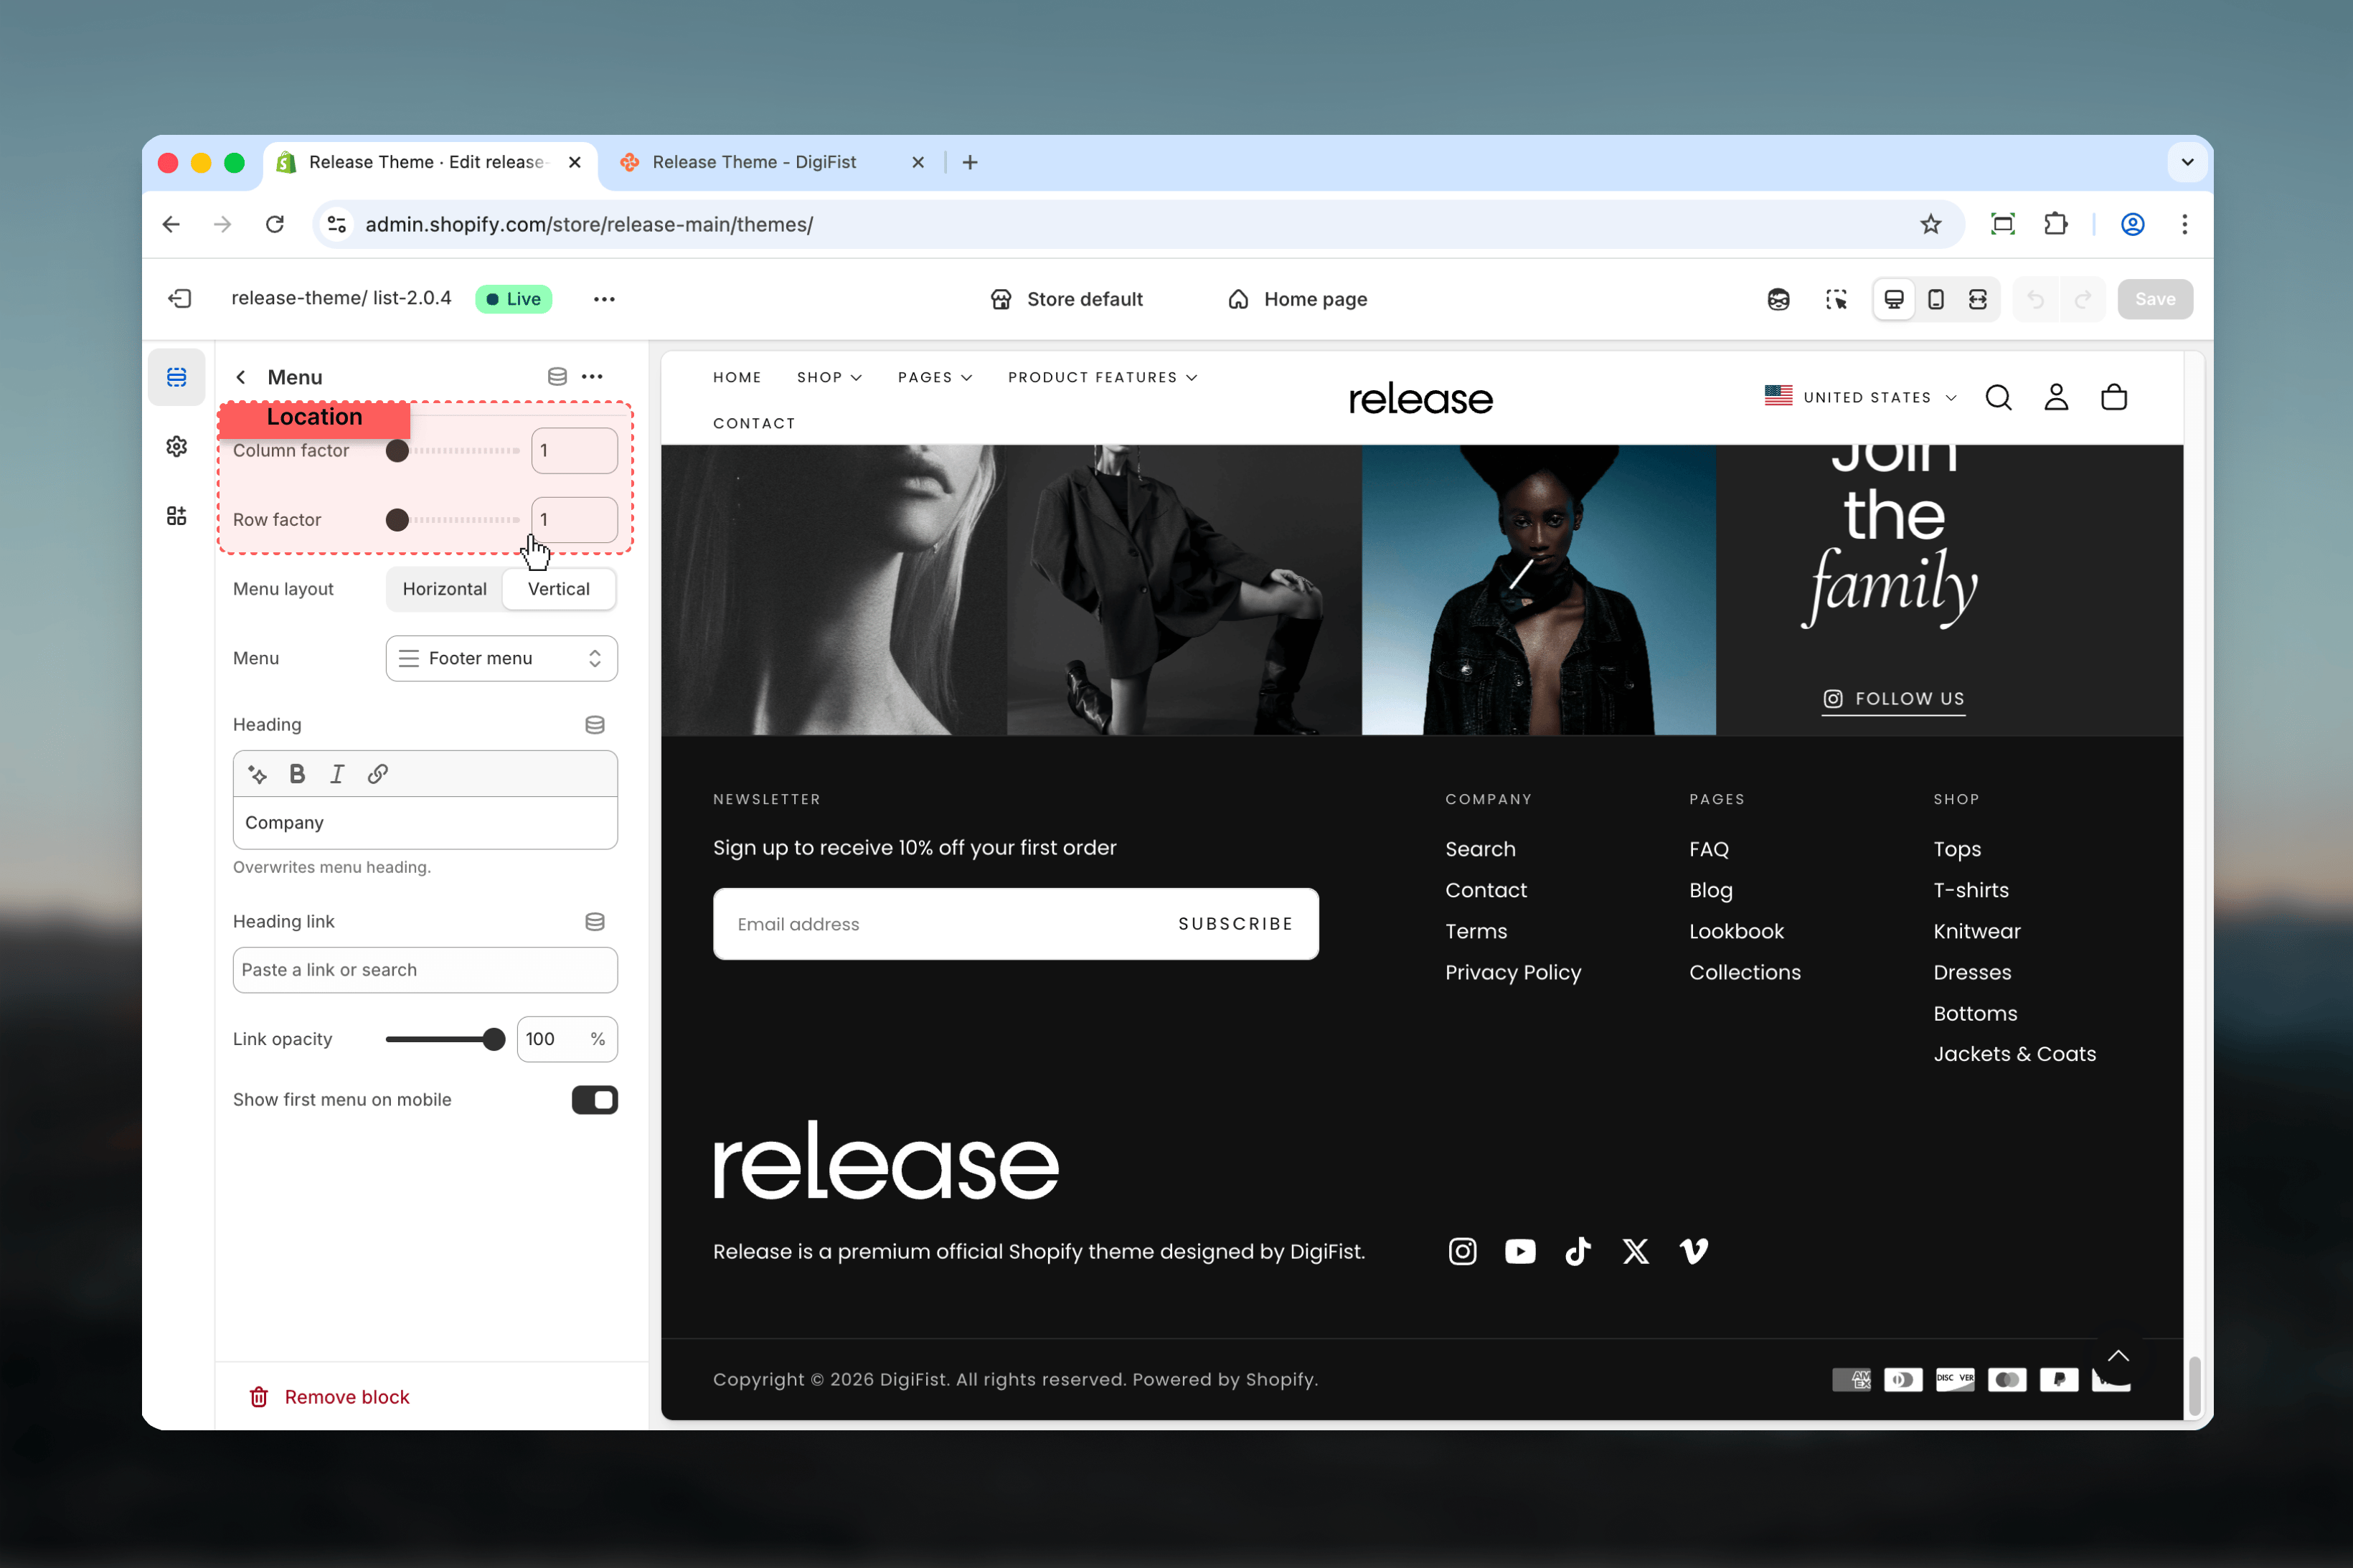Click YouTube icon in footer
Image resolution: width=2353 pixels, height=1568 pixels.
[x=1520, y=1251]
